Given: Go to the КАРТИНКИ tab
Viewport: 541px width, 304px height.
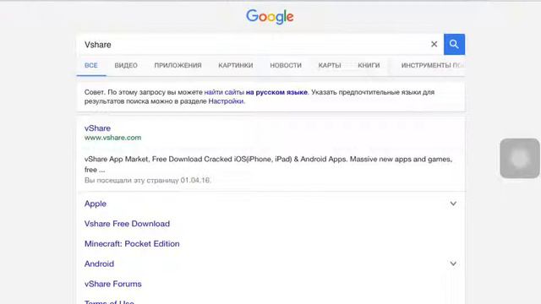Looking at the screenshot, I should tap(236, 65).
